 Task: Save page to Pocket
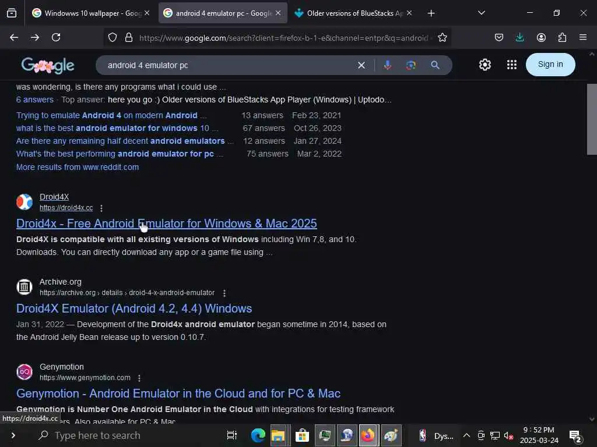click(499, 37)
